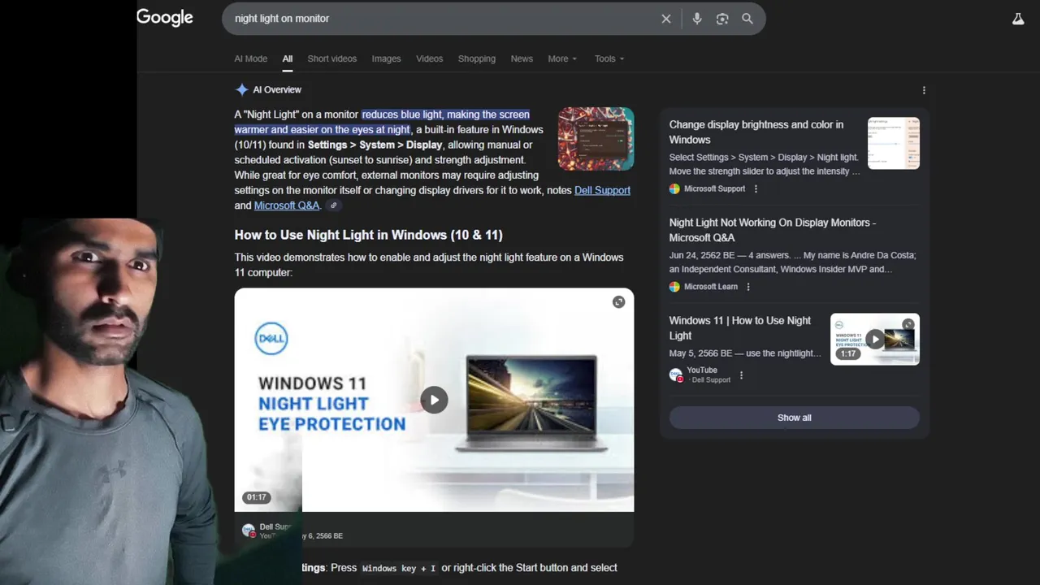Switch to News tab
Screen dimensions: 1040x585
(522, 58)
